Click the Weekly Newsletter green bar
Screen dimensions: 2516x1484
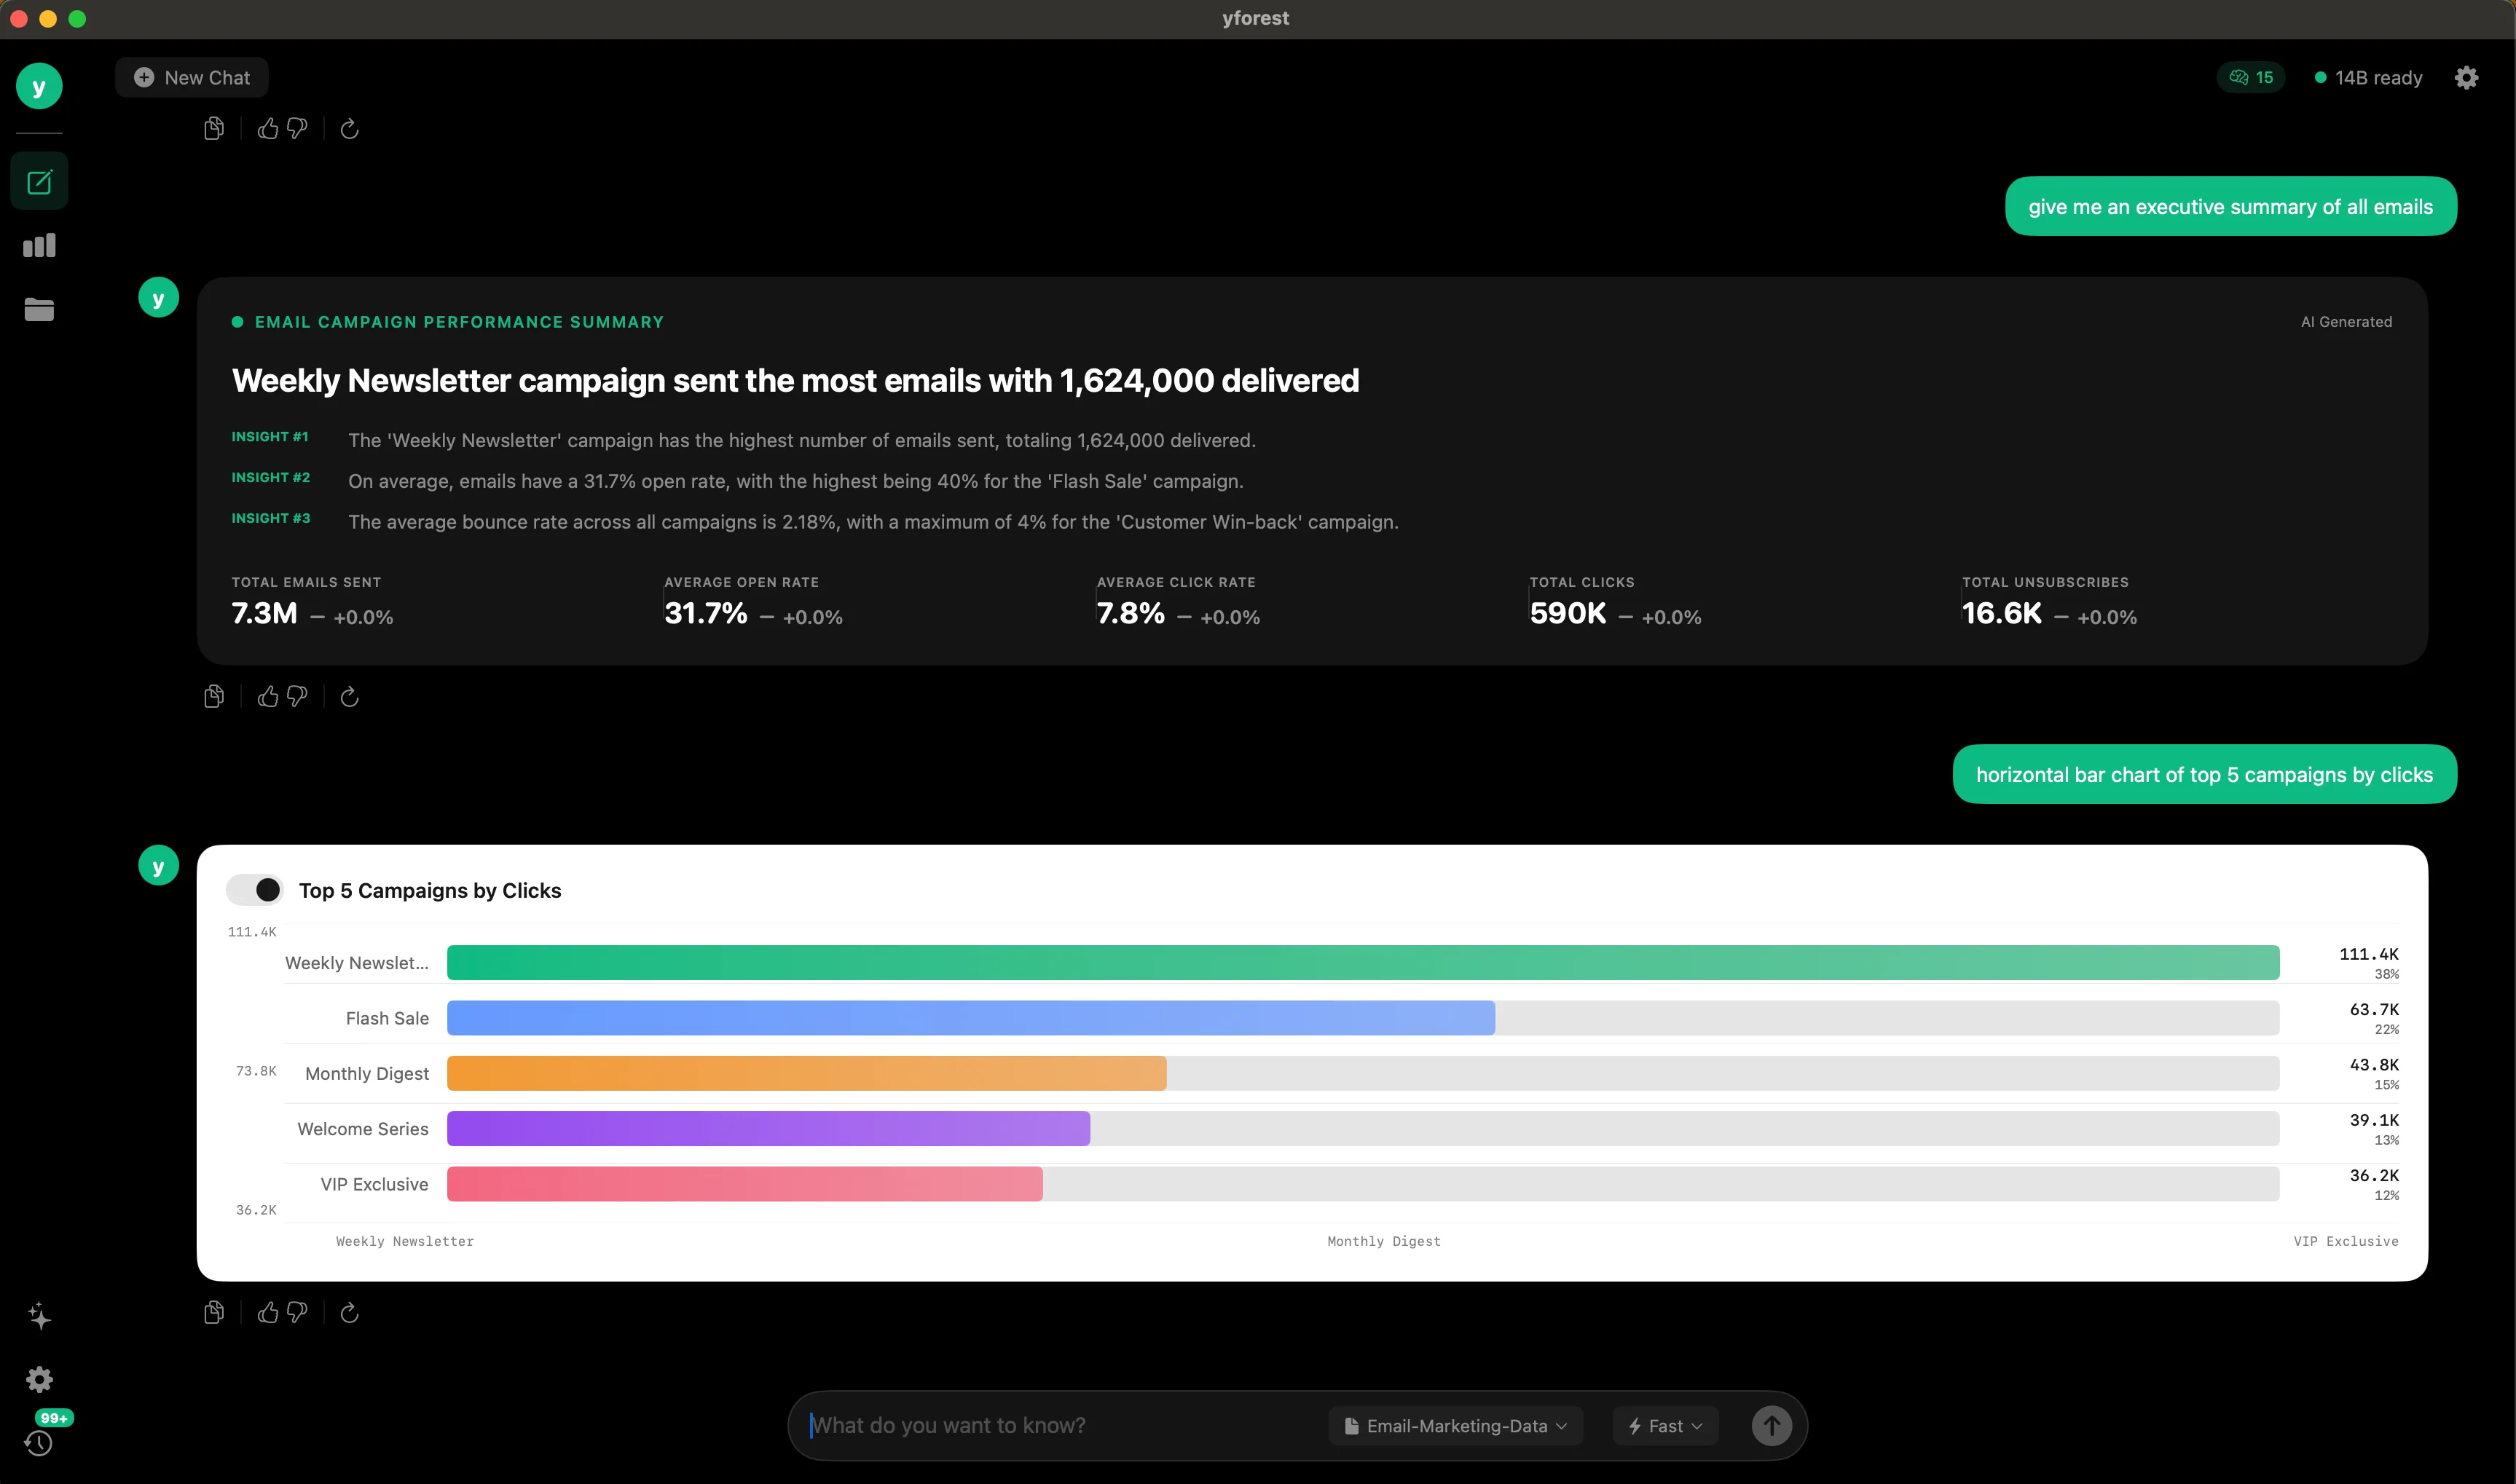tap(1363, 962)
